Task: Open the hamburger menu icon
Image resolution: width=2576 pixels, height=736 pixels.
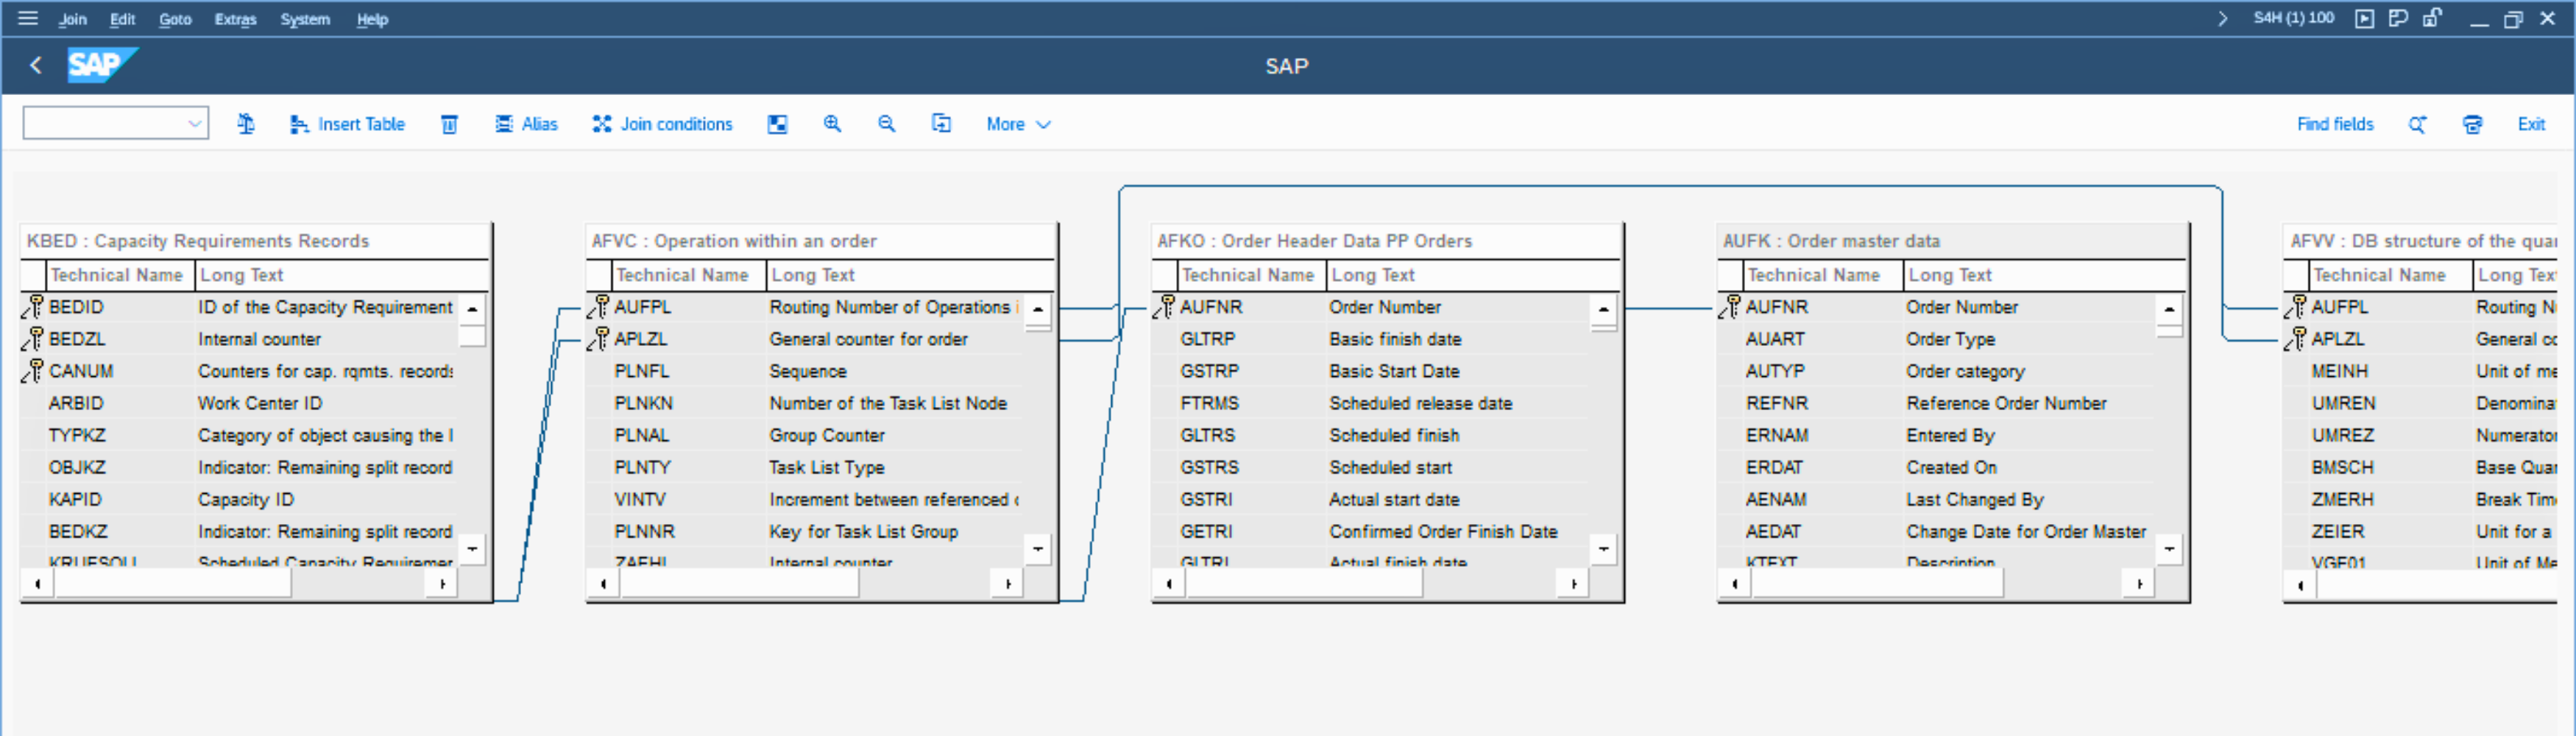Action: point(28,18)
